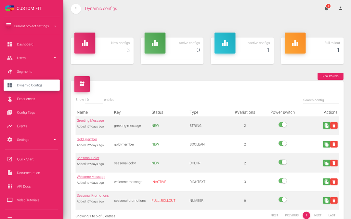
Task: Delete the Seasonal Color config
Action: 334,163
